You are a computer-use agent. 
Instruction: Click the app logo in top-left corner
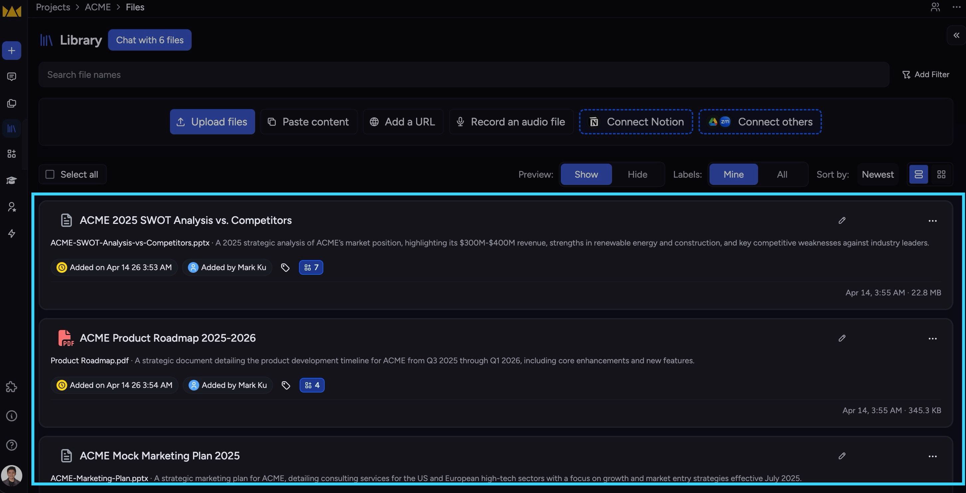12,11
